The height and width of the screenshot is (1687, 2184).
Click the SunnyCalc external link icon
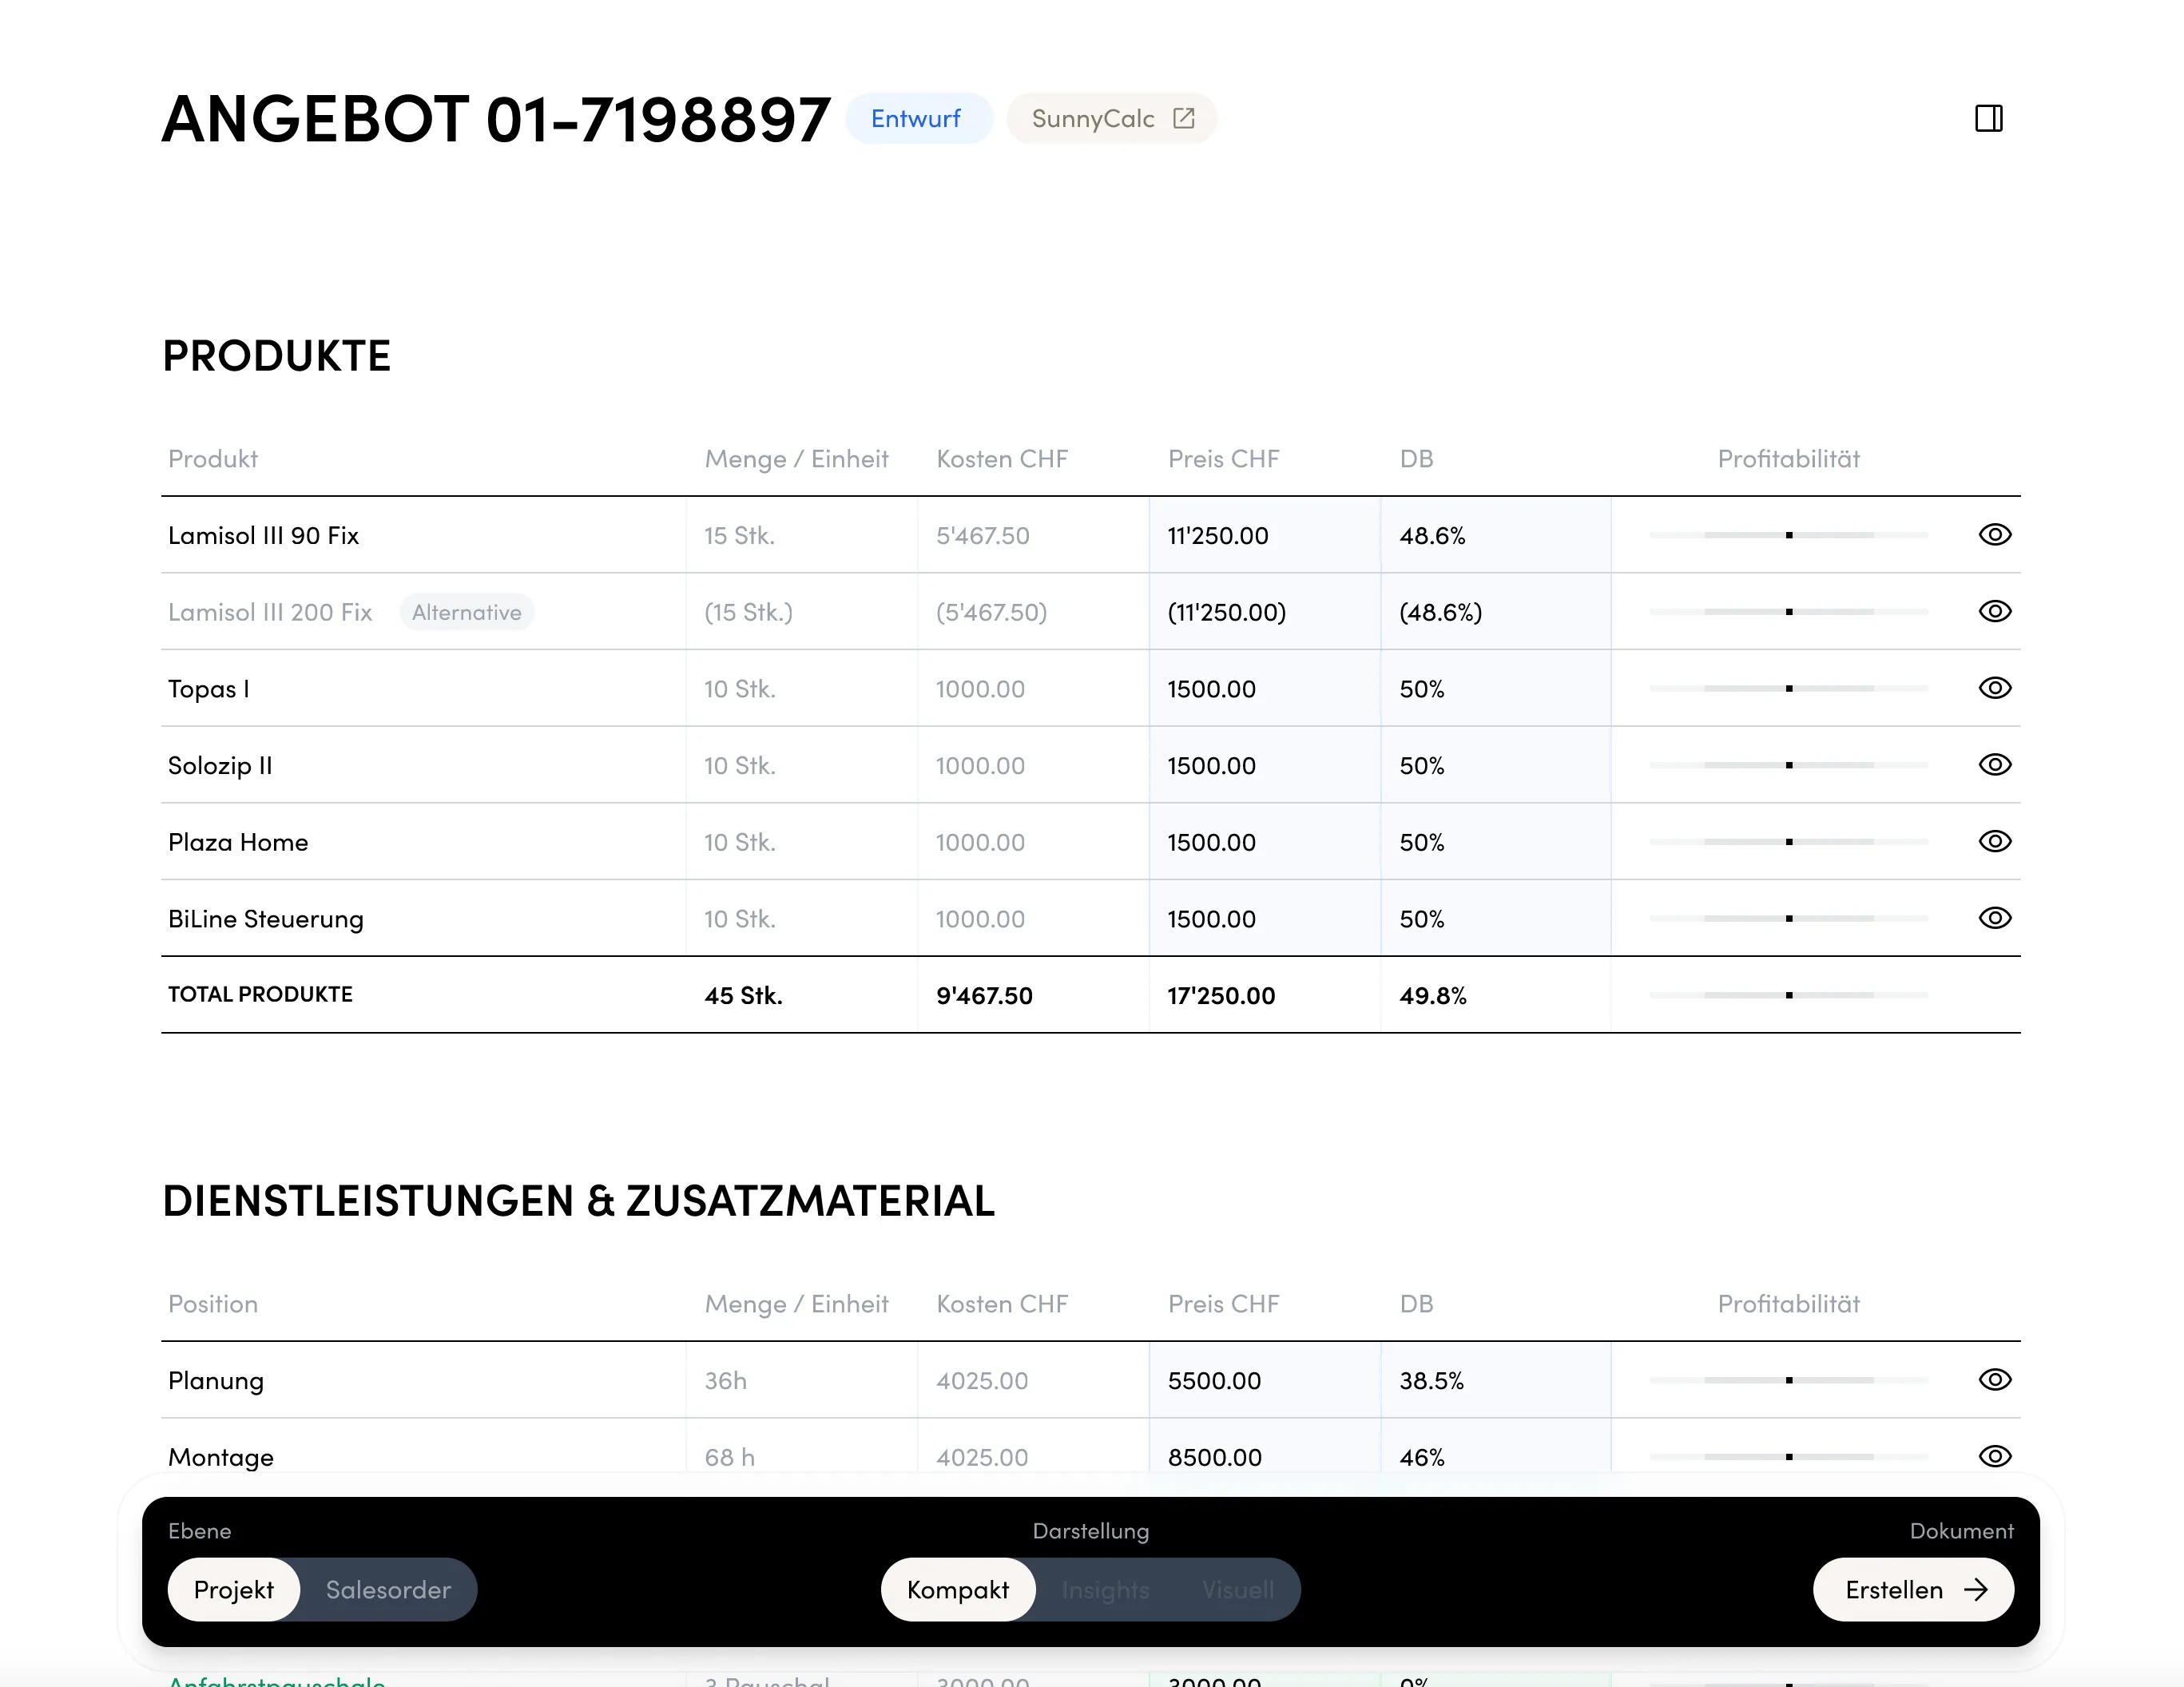point(1184,118)
